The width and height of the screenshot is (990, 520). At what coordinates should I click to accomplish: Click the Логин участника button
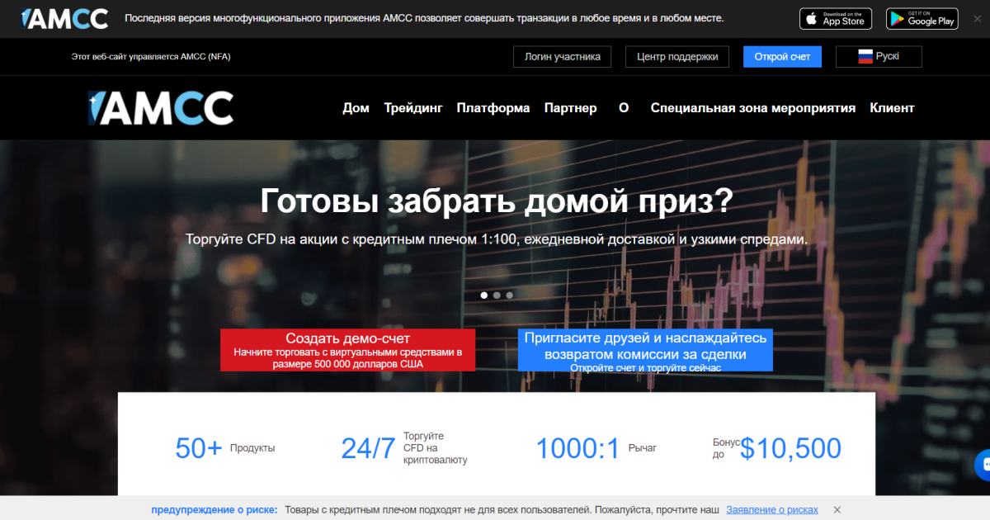point(563,57)
